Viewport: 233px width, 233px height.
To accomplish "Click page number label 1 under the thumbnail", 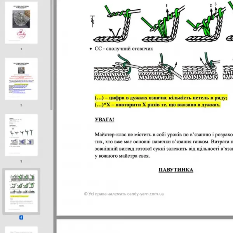I will tap(21, 49).
